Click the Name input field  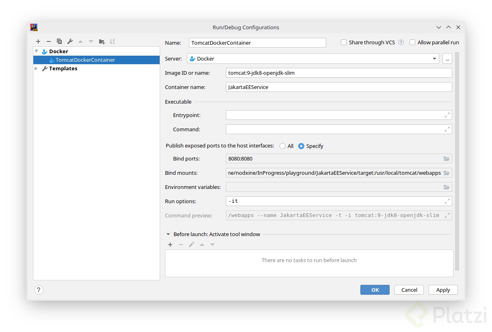point(258,43)
